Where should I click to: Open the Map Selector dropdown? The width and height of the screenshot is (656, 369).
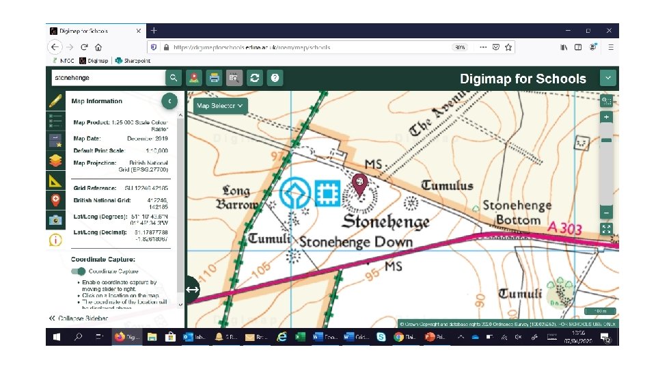point(220,106)
